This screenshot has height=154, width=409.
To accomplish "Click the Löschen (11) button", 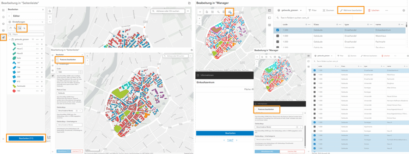I will (77, 151).
